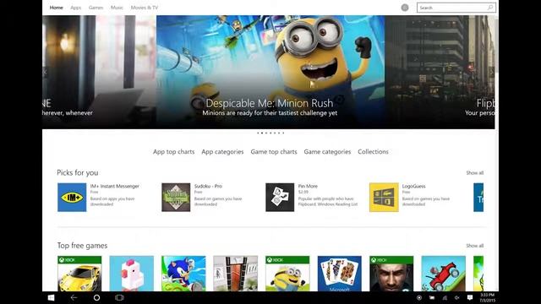Open the Home tab in Store
The height and width of the screenshot is (304, 541).
click(x=57, y=8)
